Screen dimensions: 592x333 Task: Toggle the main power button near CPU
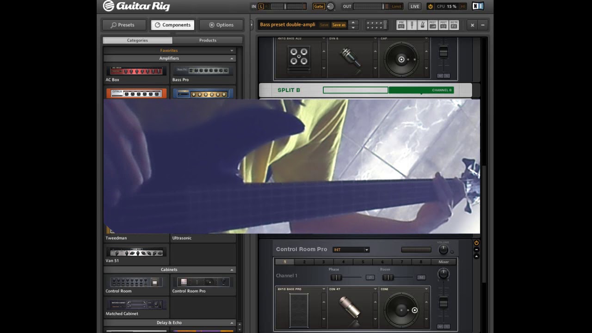pos(430,6)
